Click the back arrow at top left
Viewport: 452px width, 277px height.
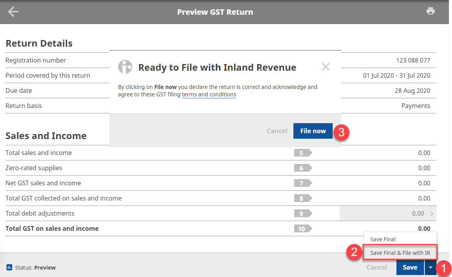(x=13, y=11)
